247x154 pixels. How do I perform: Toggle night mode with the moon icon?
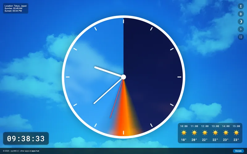[x=241, y=22]
